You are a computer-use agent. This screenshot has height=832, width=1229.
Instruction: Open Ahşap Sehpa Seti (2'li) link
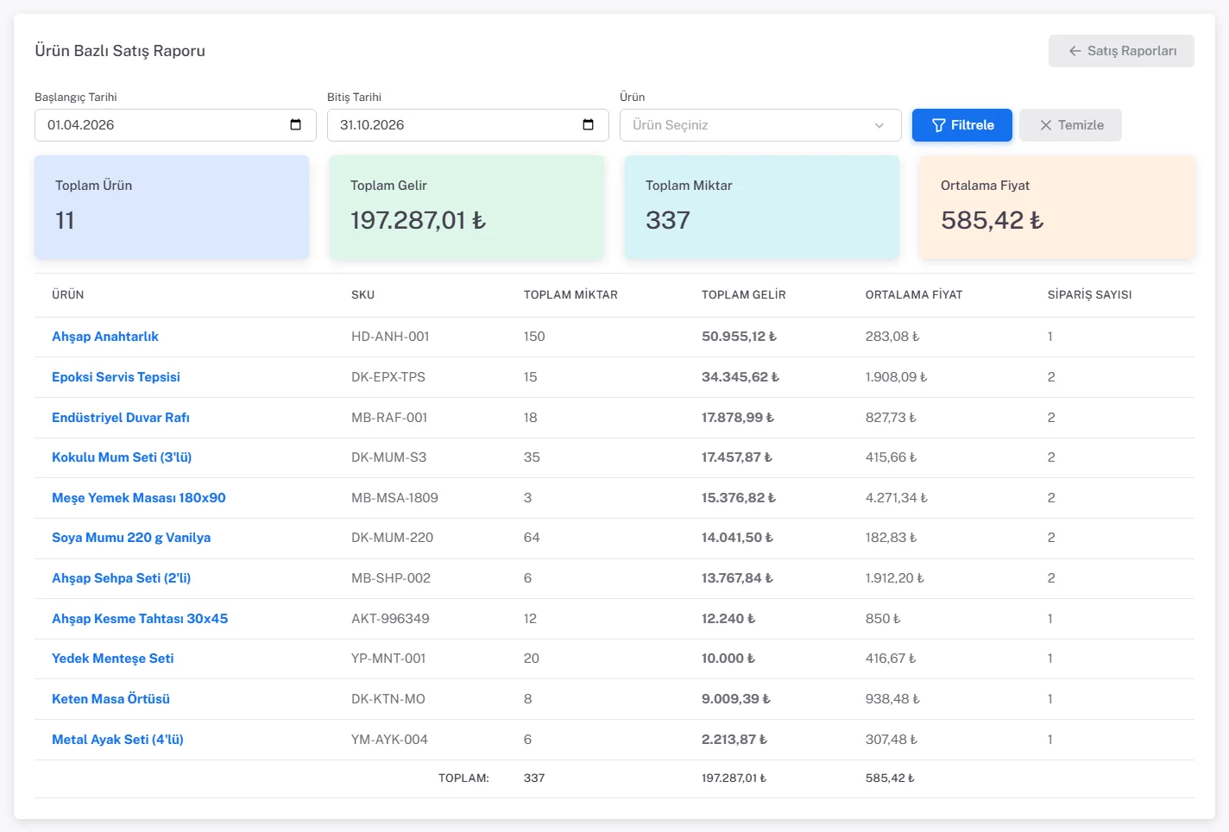point(121,578)
